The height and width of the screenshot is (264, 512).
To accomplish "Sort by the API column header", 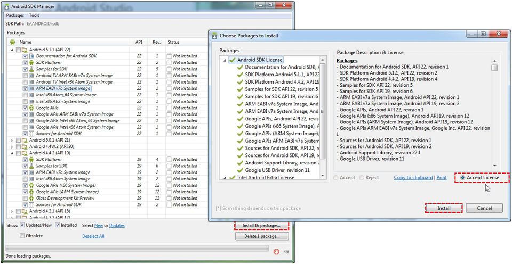I will point(139,42).
